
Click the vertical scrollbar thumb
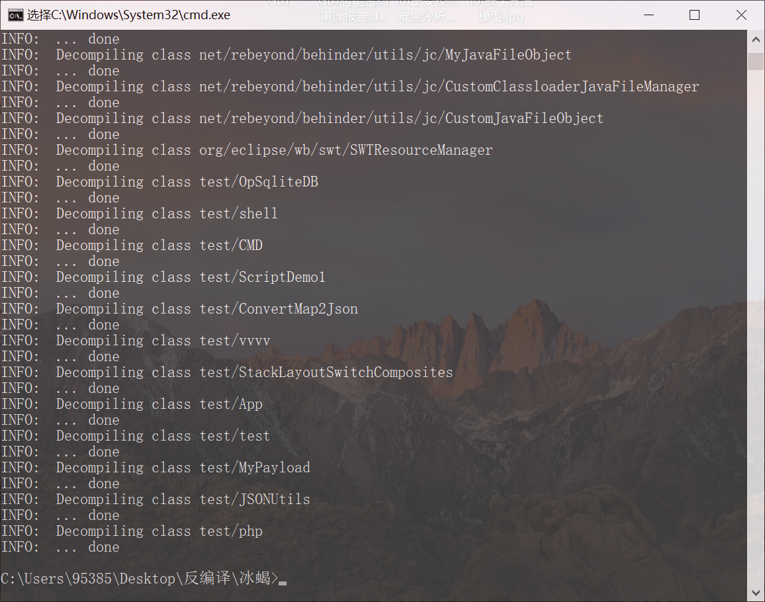(756, 62)
